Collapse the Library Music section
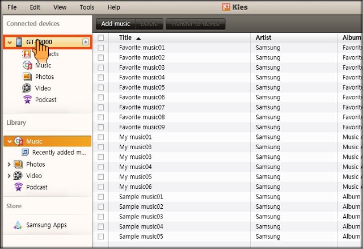 point(10,141)
